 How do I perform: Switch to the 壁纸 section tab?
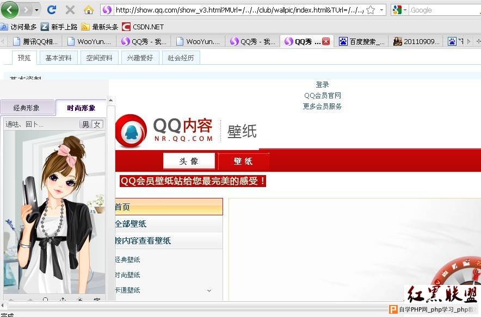(x=243, y=161)
